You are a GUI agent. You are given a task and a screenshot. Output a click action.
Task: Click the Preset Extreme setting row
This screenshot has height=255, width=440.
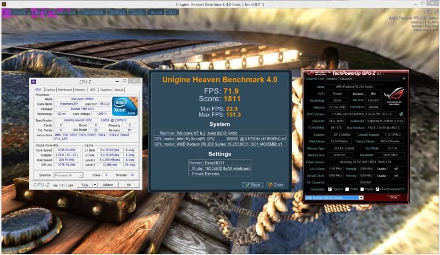pos(219,174)
